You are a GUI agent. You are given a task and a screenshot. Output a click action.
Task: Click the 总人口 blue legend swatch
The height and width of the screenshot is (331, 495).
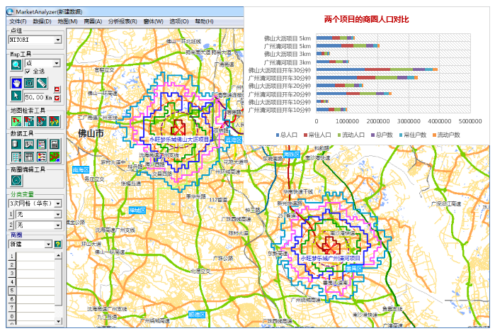278,135
